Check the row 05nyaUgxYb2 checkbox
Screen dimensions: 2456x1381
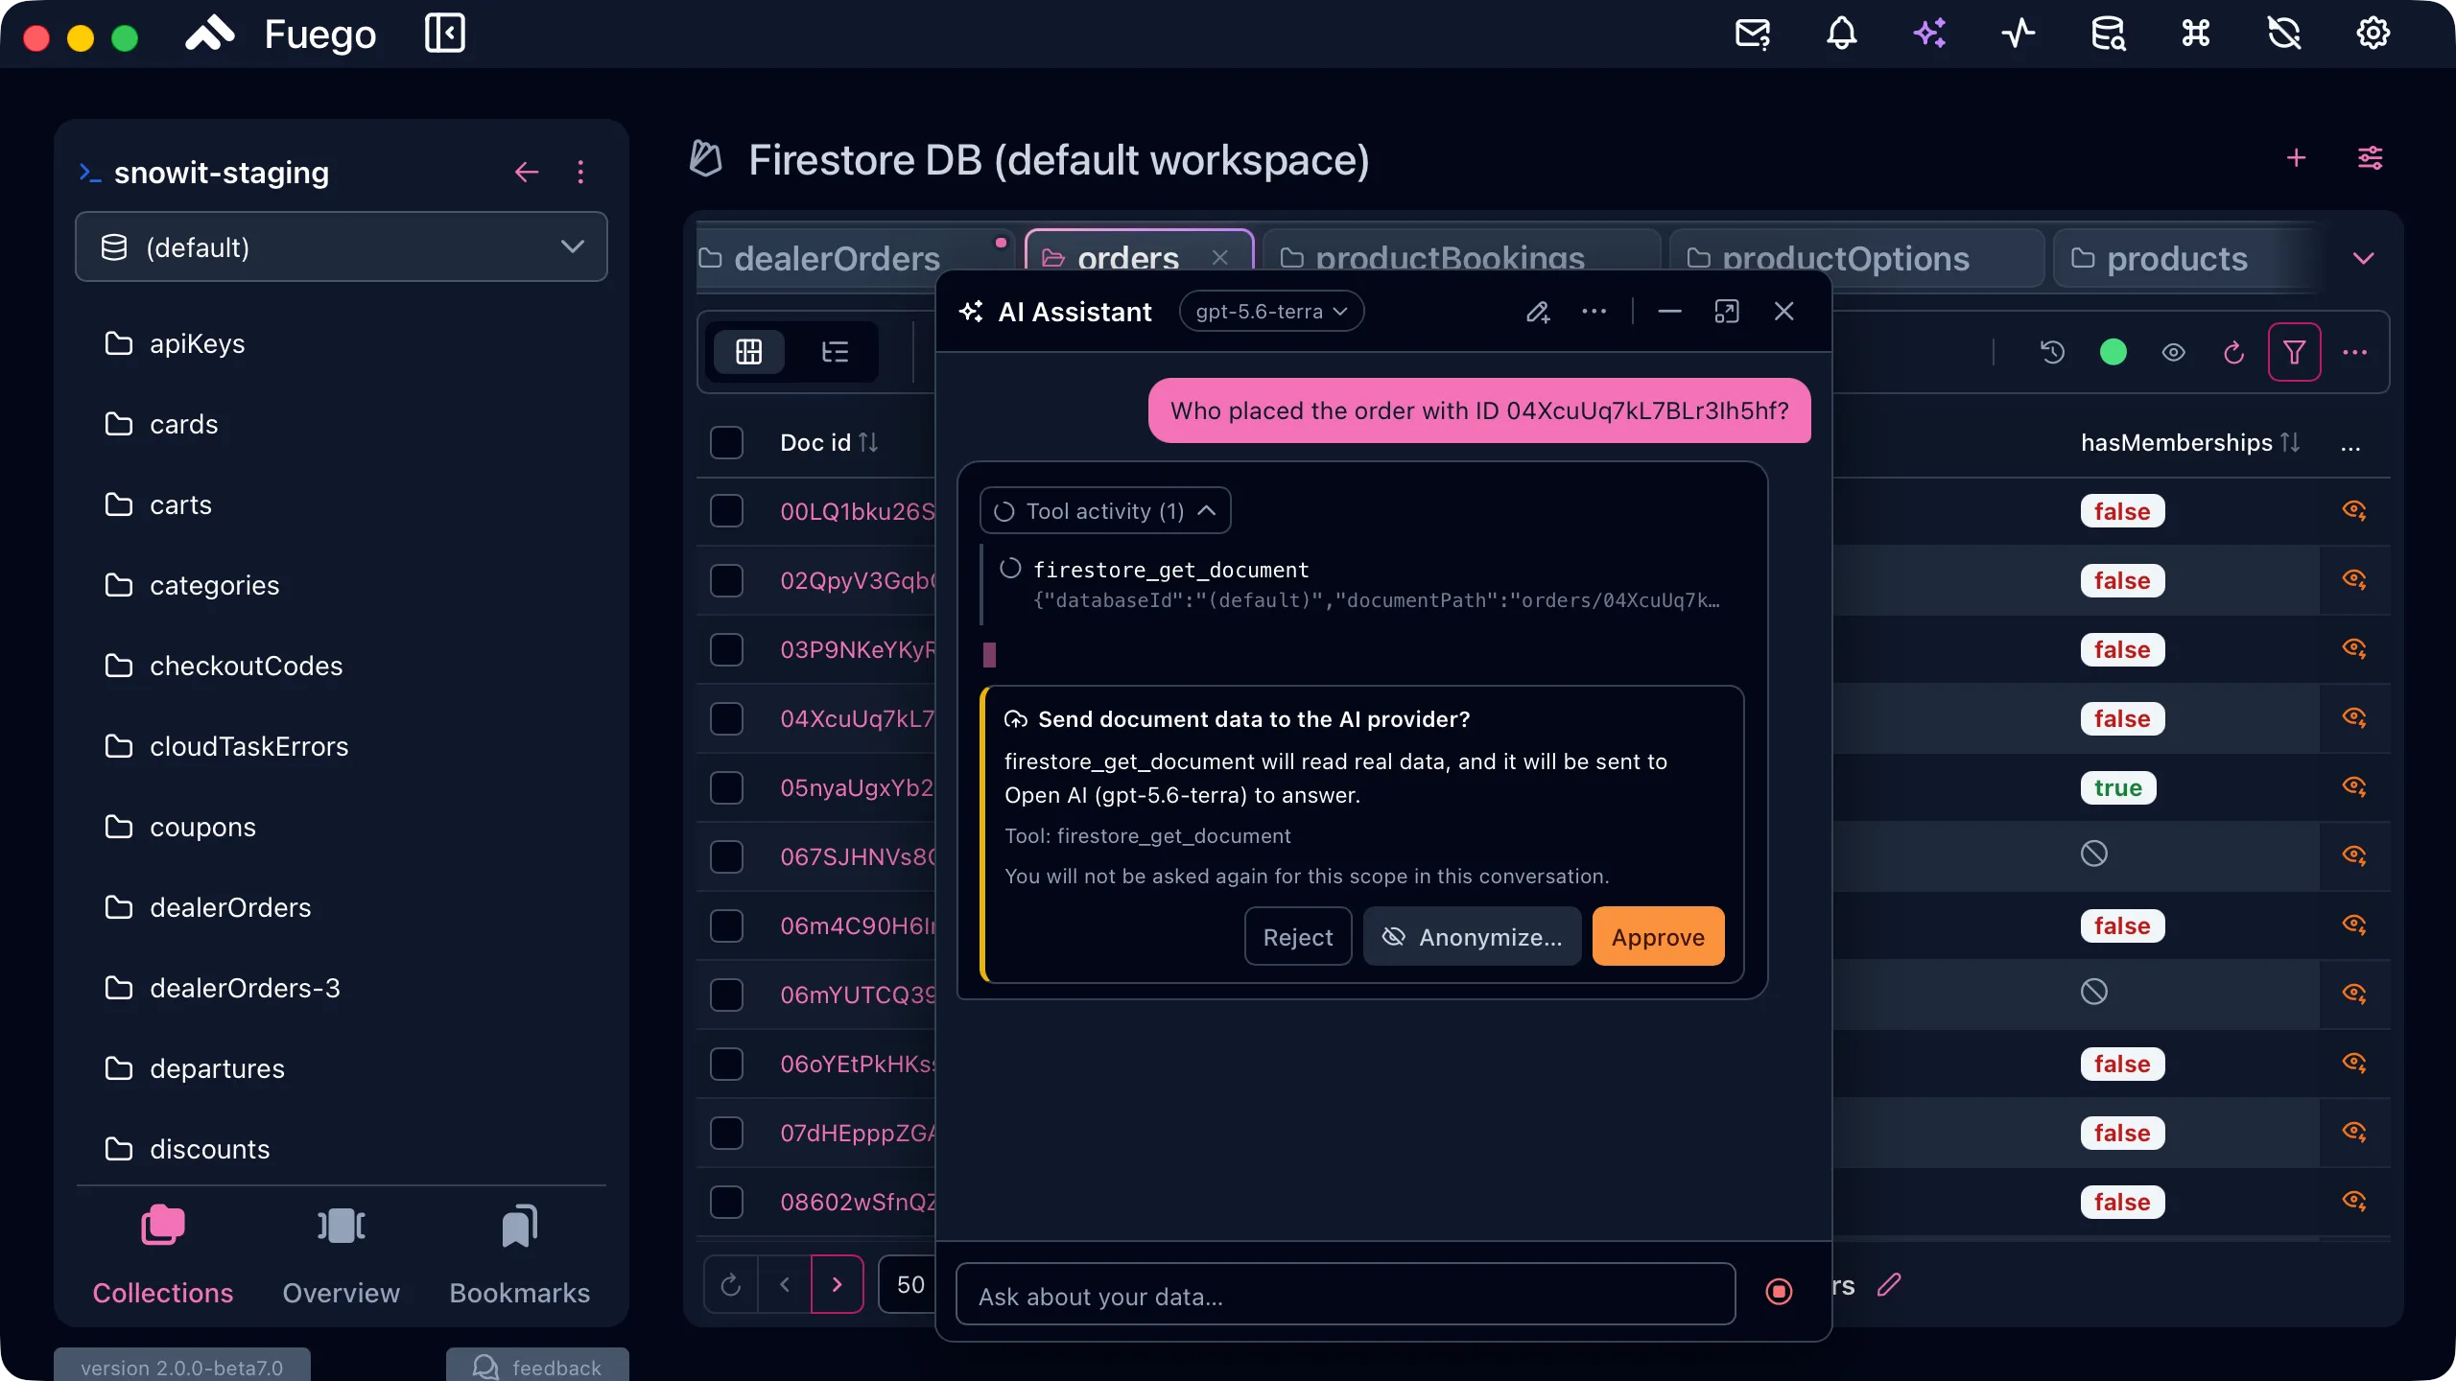(x=726, y=787)
